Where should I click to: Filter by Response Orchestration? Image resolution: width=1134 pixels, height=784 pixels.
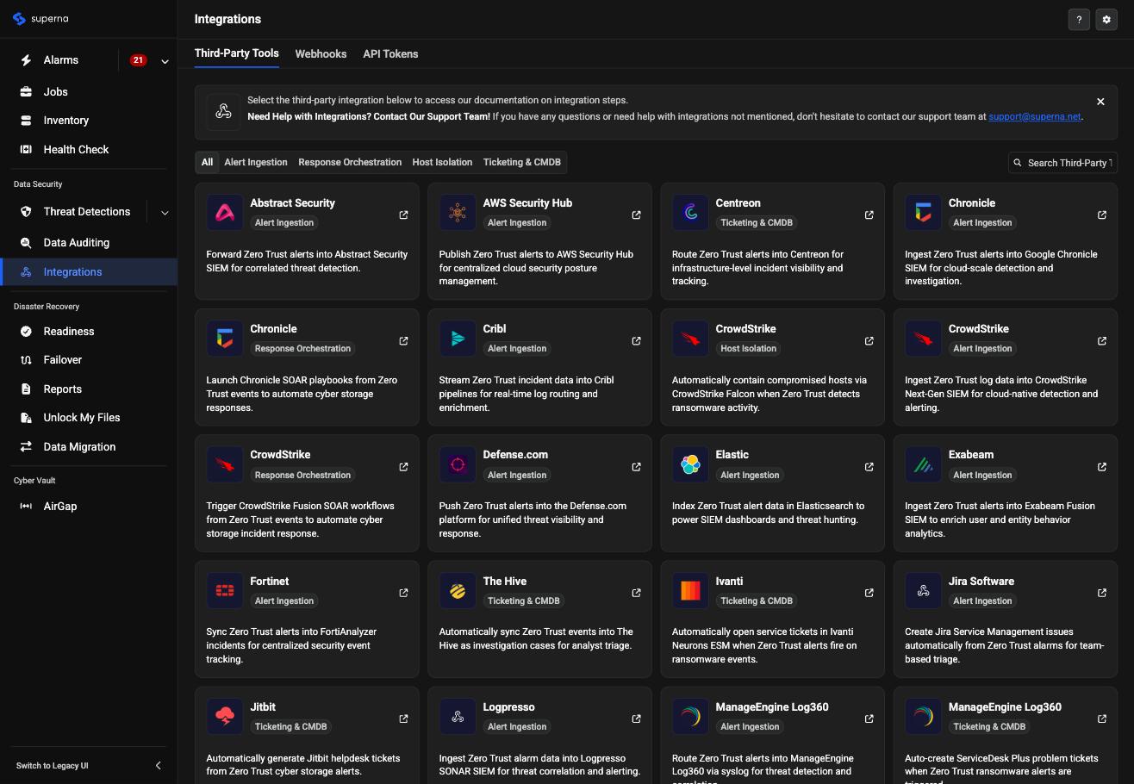350,162
